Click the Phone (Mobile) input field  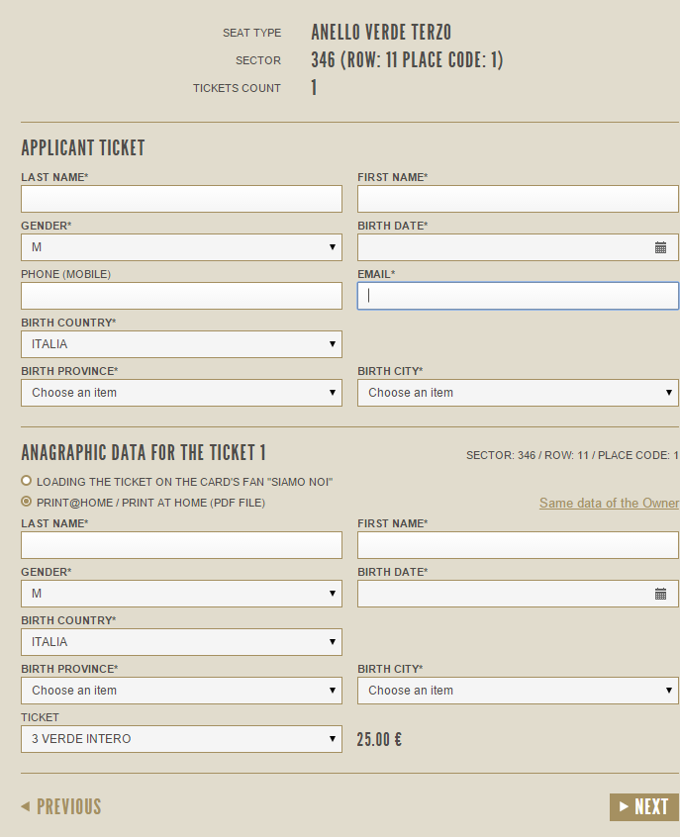pyautogui.click(x=181, y=296)
